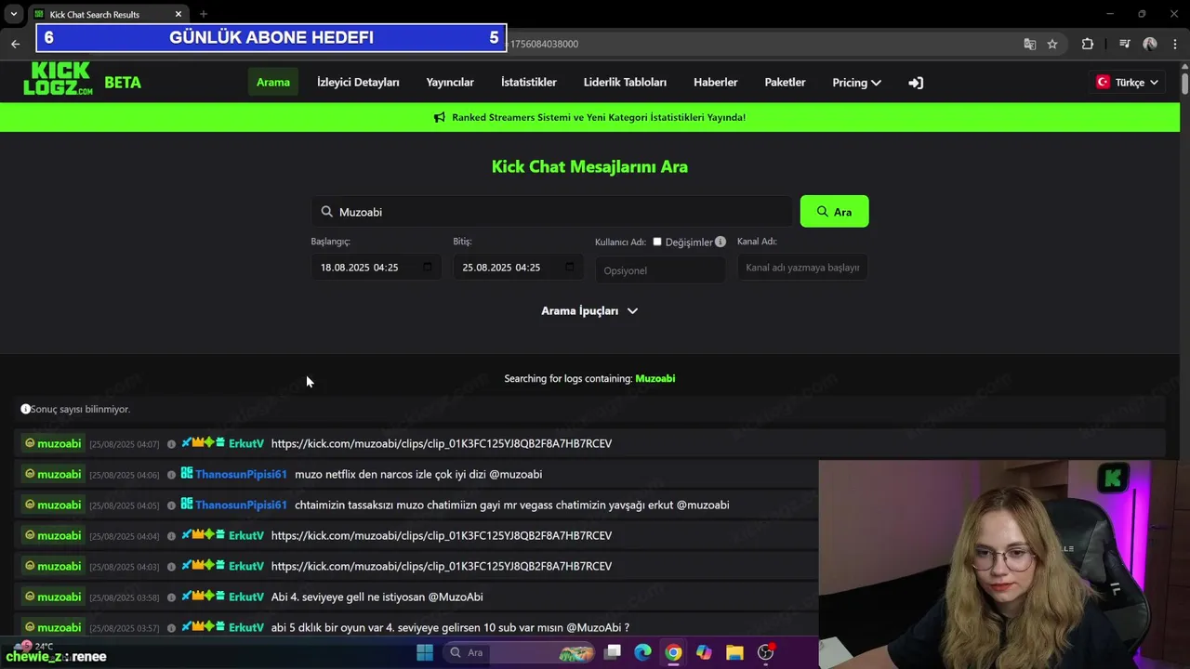Click the Chrome profile avatar
Viewport: 1190px width, 669px height.
(x=1150, y=44)
